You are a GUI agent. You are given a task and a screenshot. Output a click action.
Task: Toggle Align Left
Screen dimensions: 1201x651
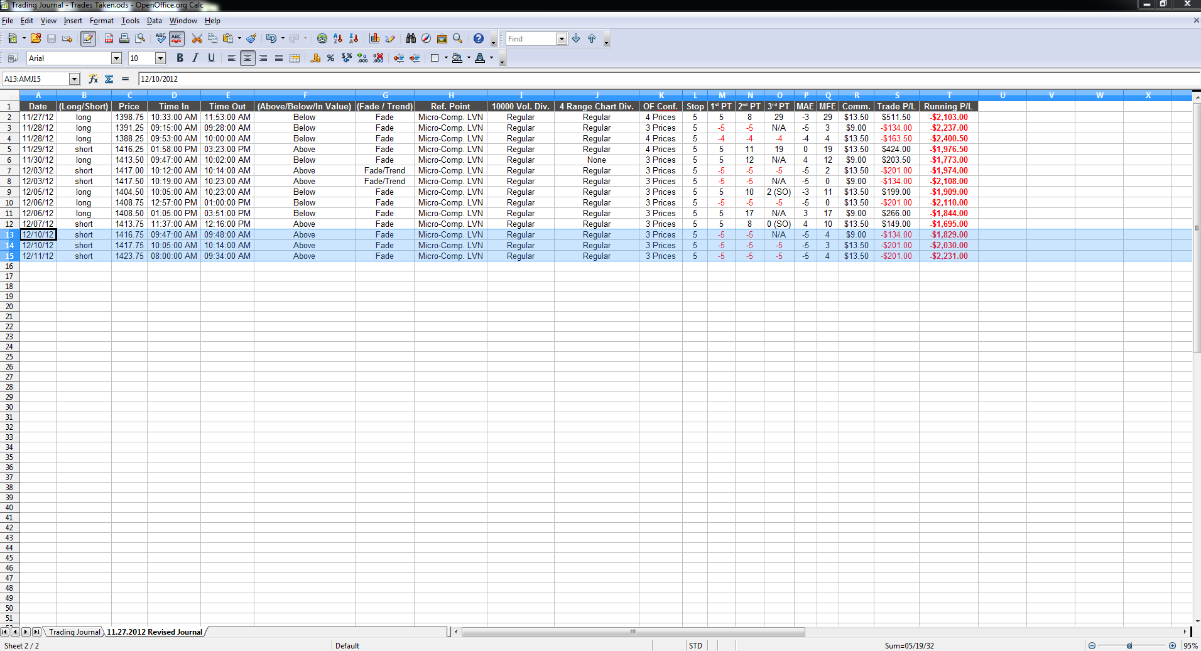(x=232, y=58)
